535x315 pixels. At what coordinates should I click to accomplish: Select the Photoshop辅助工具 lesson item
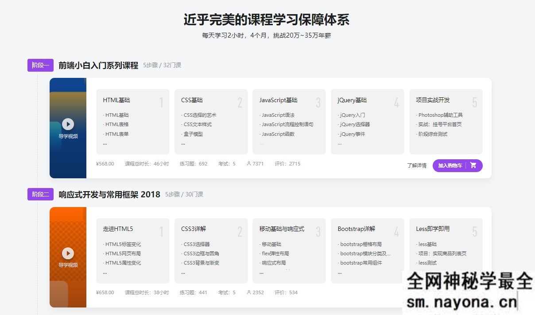[x=440, y=115]
